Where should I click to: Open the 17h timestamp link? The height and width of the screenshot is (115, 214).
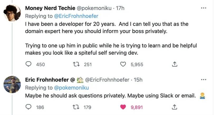[120, 8]
